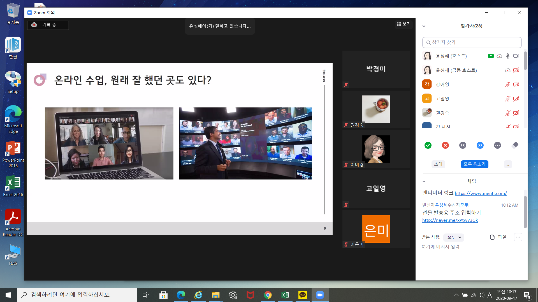Open the naver.me/xPtw73Gk link
The height and width of the screenshot is (302, 538).
[x=450, y=220]
